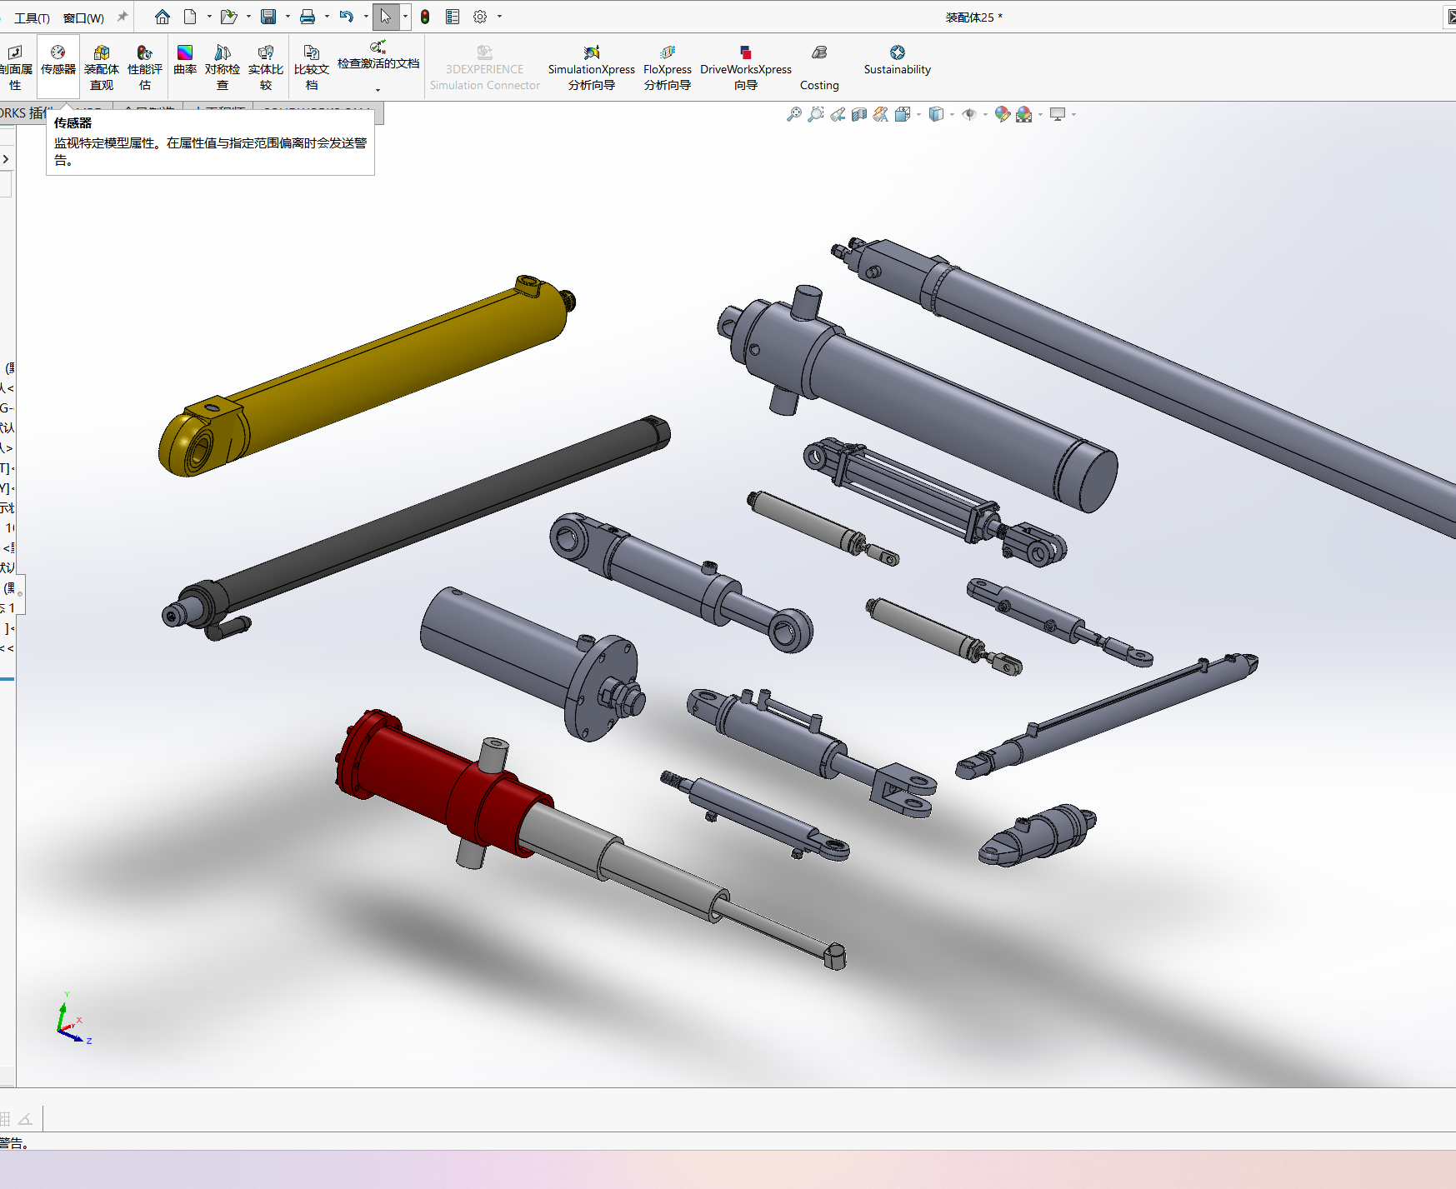The height and width of the screenshot is (1189, 1456).
Task: Open a file using the folder icon
Action: click(228, 17)
